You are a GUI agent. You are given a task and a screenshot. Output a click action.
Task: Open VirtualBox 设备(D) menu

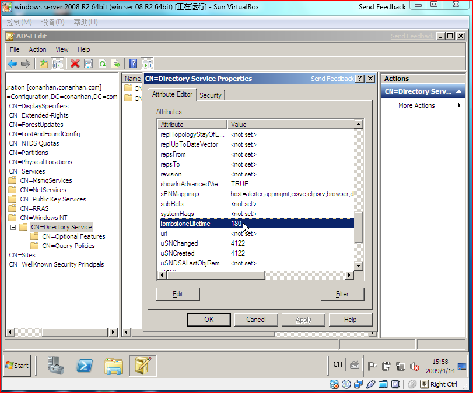click(53, 22)
